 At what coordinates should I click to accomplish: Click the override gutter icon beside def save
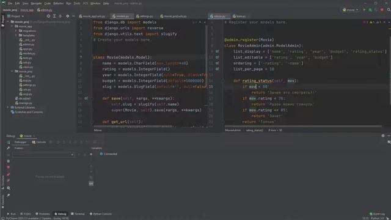coord(86,98)
